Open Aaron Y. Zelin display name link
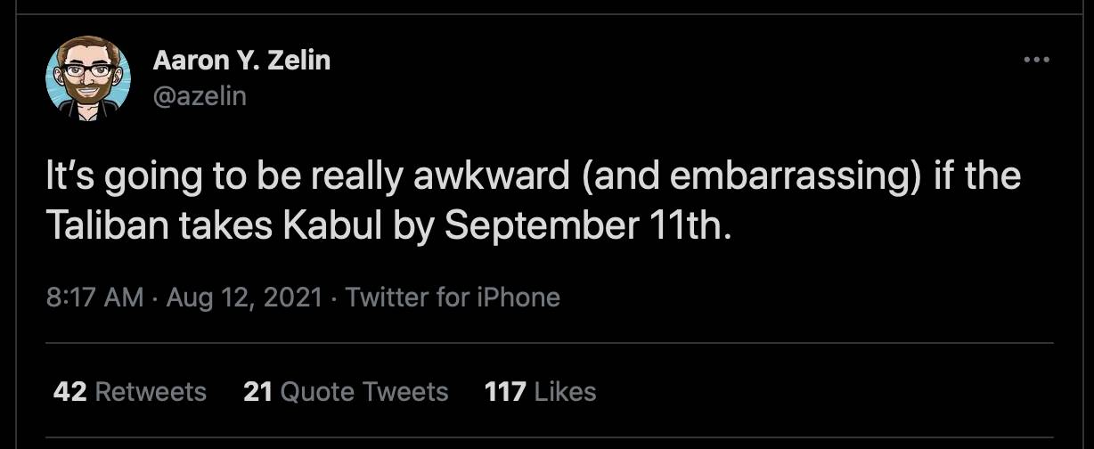Screen dimensions: 1094x449 click(x=241, y=61)
